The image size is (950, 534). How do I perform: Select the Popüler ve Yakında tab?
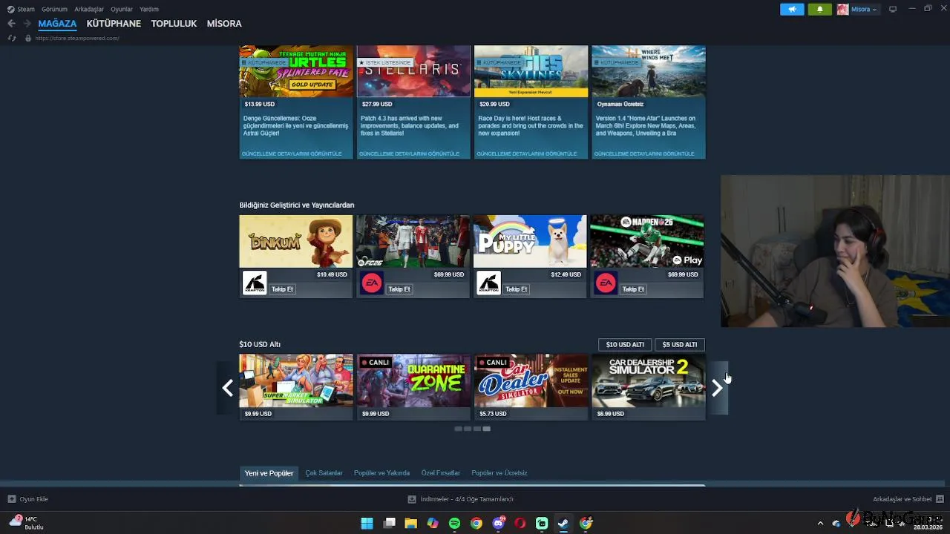tap(381, 473)
